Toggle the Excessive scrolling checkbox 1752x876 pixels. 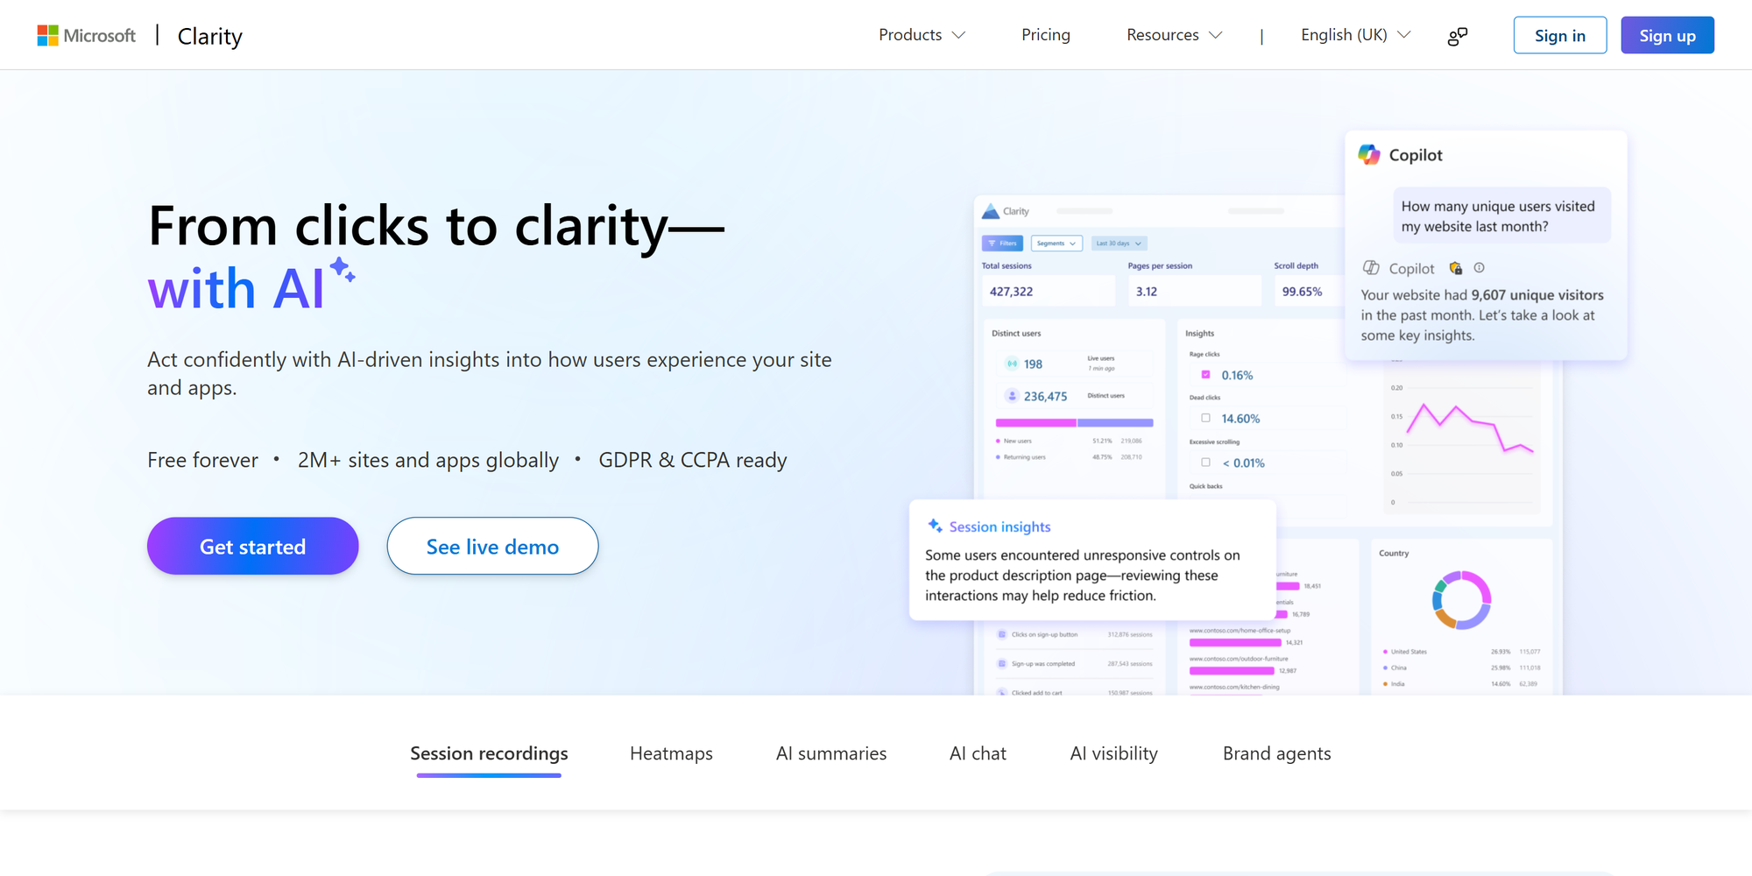1205,462
